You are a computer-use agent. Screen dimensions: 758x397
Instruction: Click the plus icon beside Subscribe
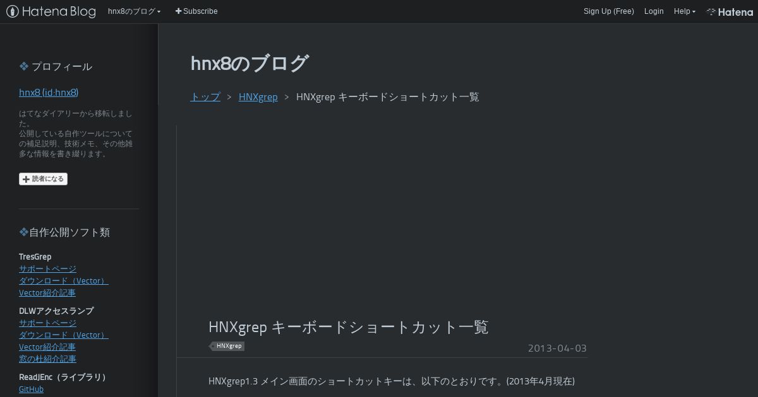point(178,11)
